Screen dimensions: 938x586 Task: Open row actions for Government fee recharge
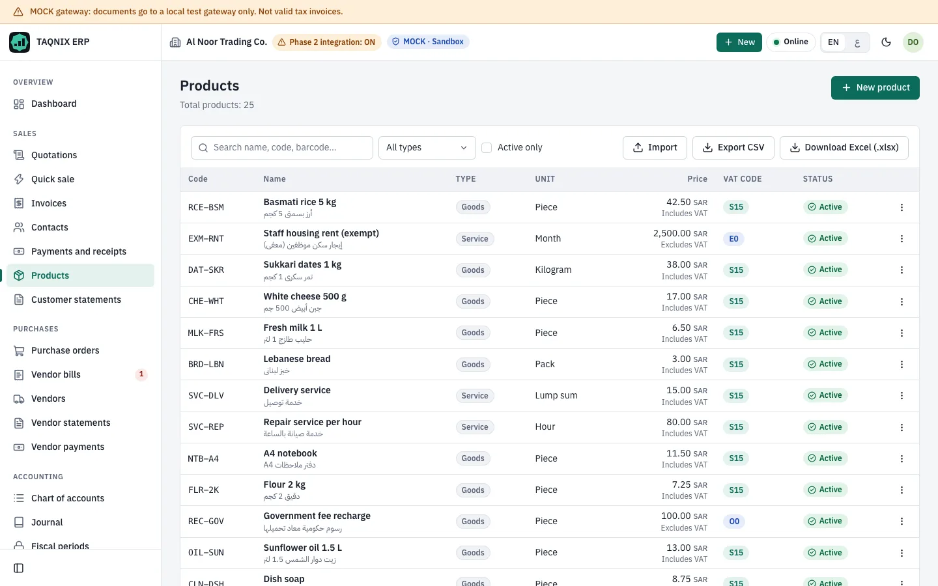point(902,522)
